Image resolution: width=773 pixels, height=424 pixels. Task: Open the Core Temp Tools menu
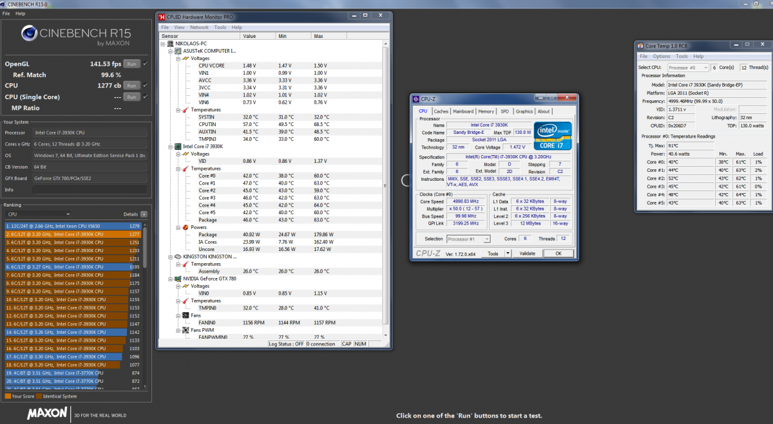coord(682,57)
